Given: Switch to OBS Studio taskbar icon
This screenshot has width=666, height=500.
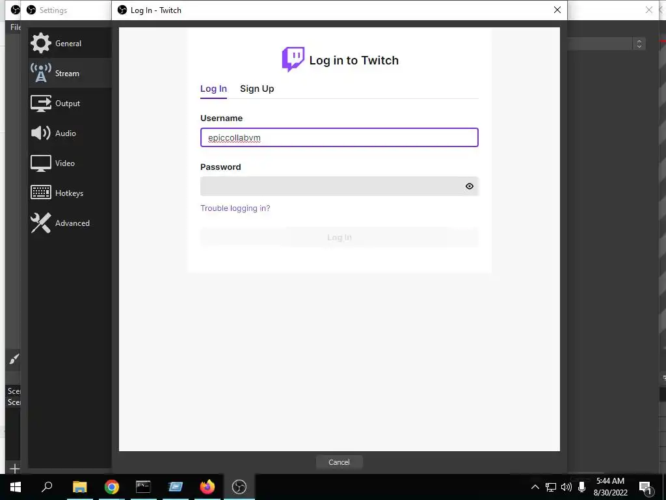Looking at the screenshot, I should pos(239,487).
